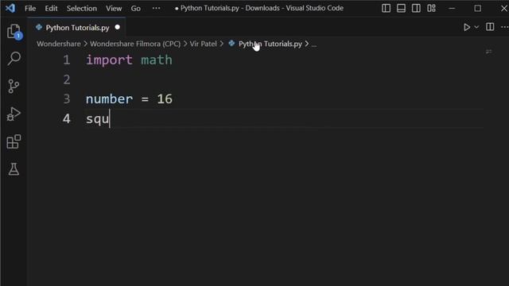Screen dimensions: 509x286
Task: Maximize the VS Code window
Action: (477, 8)
